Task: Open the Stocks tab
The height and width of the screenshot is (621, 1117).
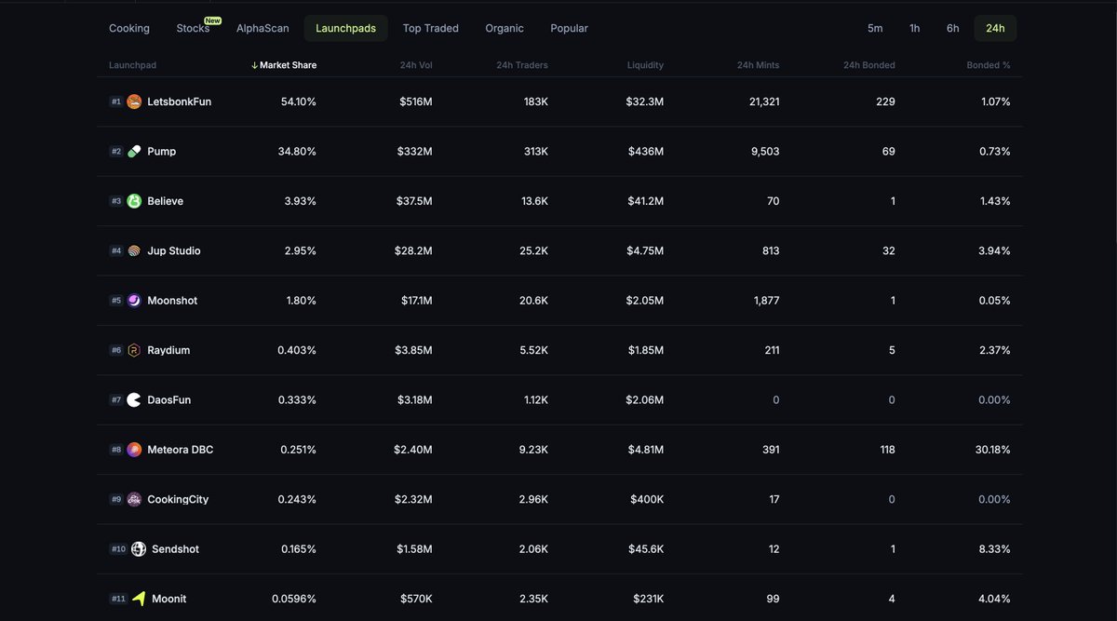Action: click(193, 28)
